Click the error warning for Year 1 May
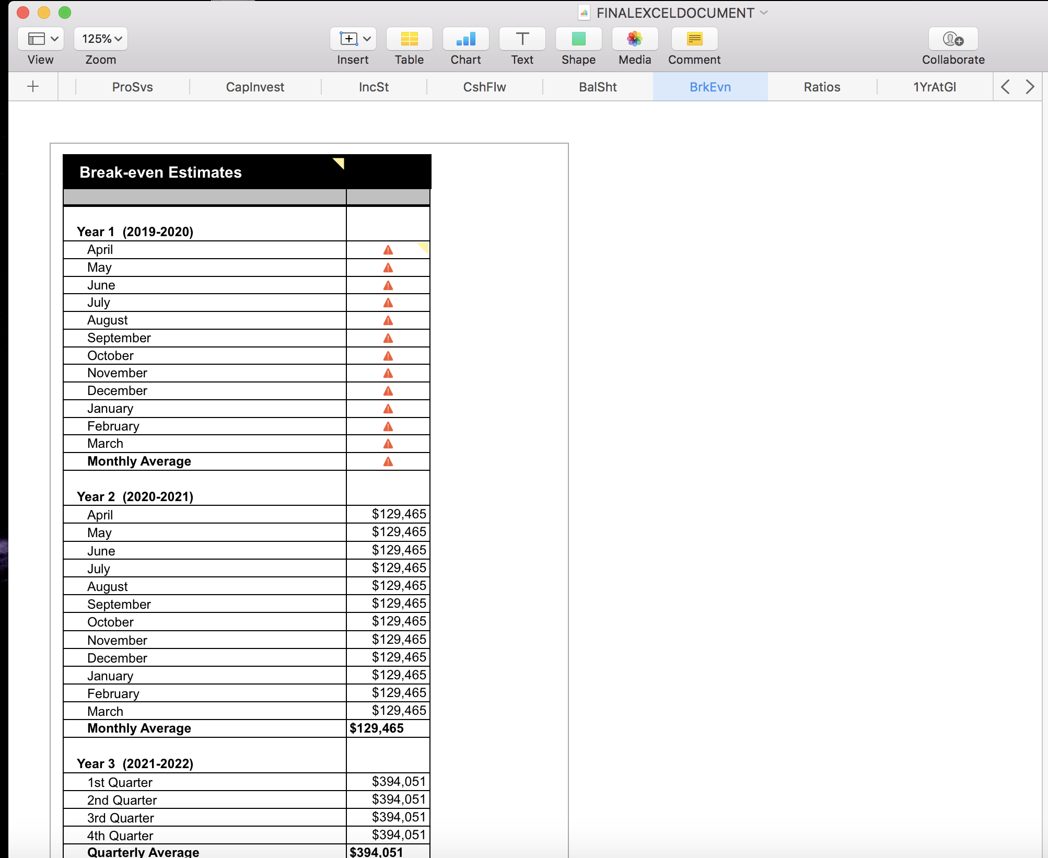Image resolution: width=1048 pixels, height=858 pixels. point(388,268)
